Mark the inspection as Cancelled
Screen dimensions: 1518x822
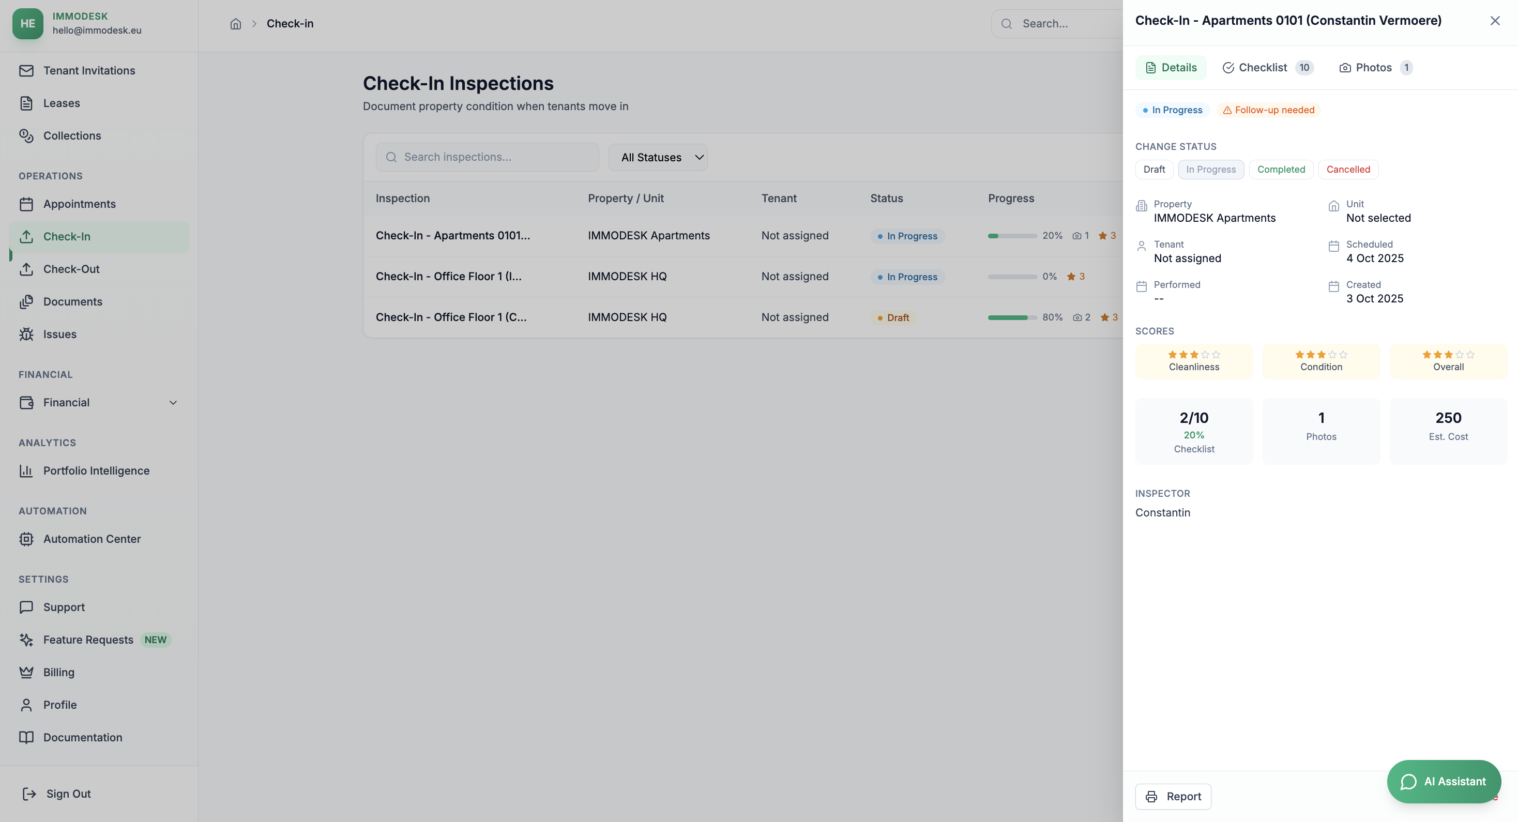[x=1348, y=169]
